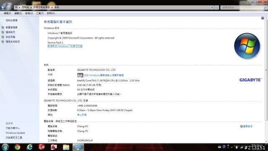Open 遠端設定 from the sidebar
Image resolution: width=268 pixels, height=151 pixels.
point(10,32)
